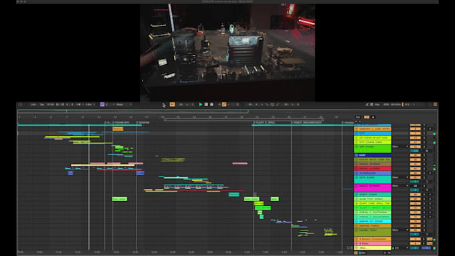Toggle the computer MIDI keyboard icon
This screenshot has width=455, height=256.
coord(371,104)
